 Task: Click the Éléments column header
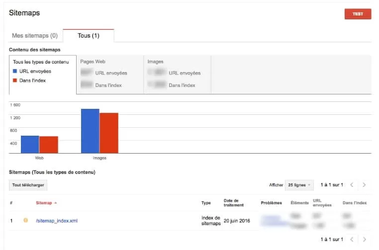pos(299,203)
